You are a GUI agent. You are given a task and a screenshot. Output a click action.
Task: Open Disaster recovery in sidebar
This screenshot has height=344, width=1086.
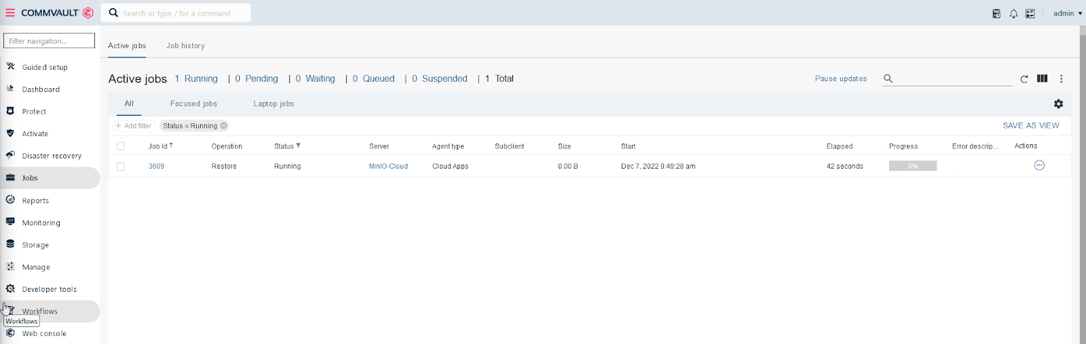[51, 156]
